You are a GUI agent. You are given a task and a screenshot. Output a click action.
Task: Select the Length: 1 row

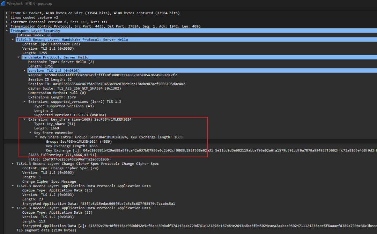pos(31,177)
